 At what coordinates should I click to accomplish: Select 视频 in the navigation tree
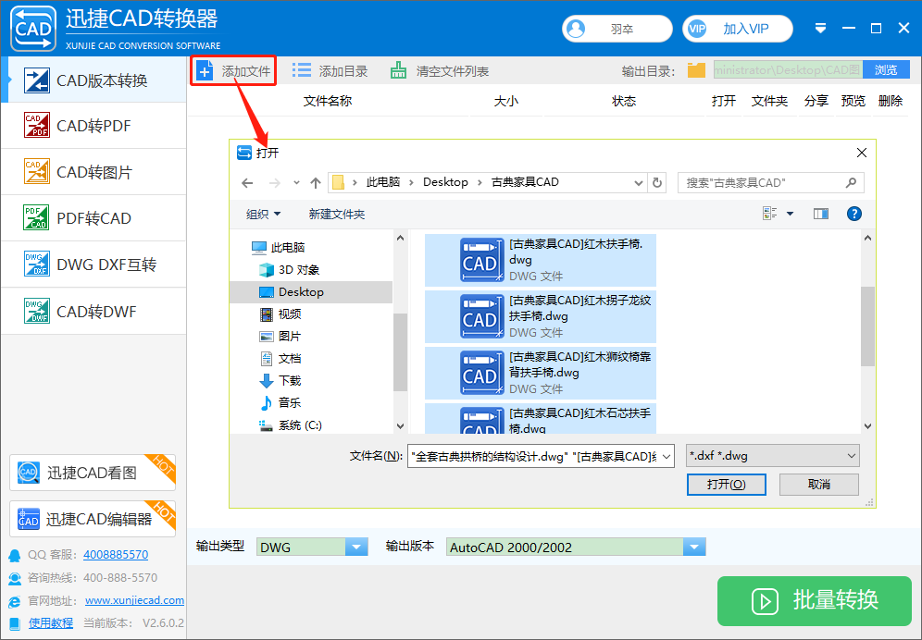click(280, 314)
